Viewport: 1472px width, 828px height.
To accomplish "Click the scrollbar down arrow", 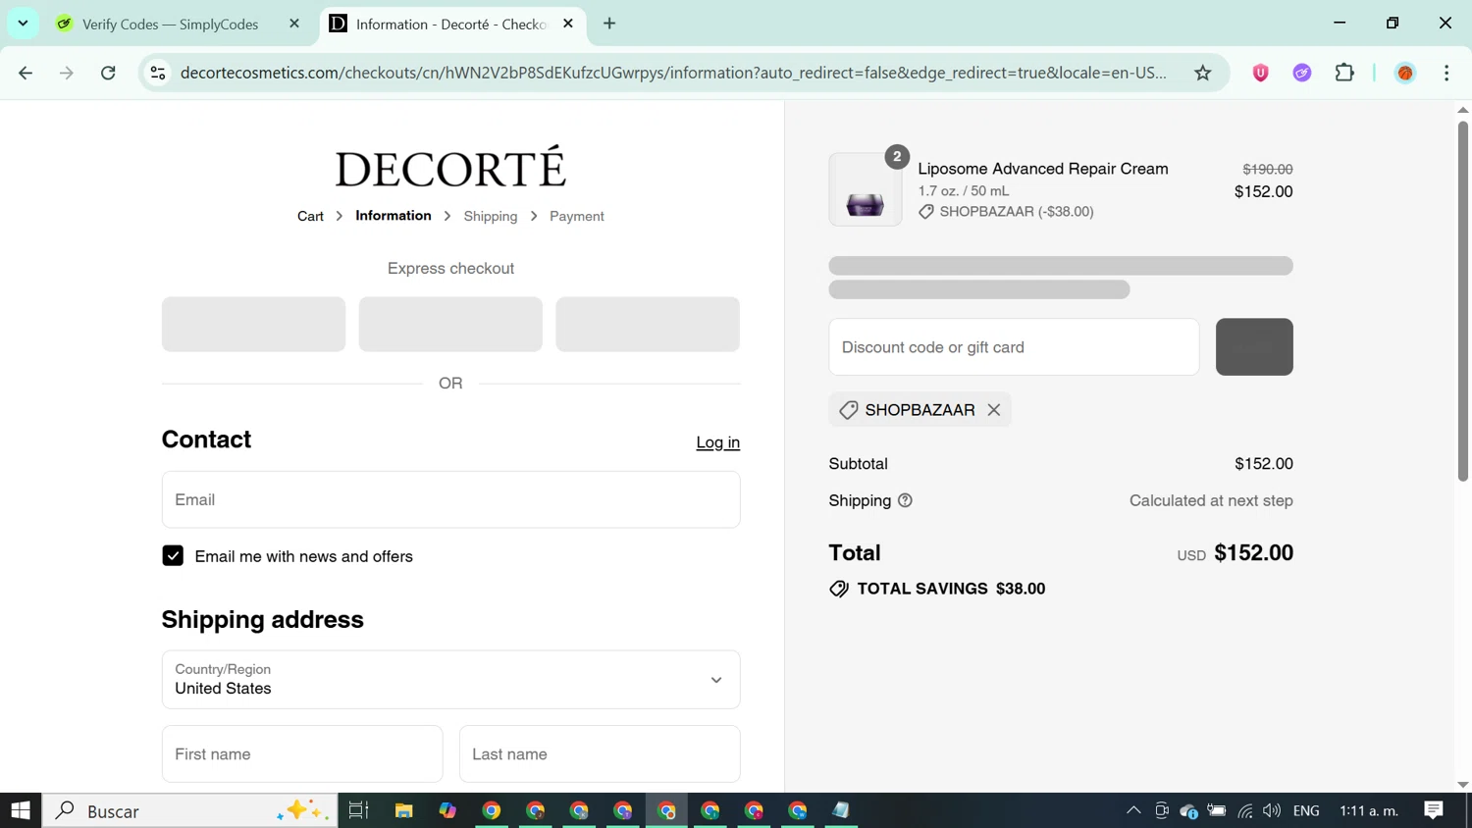I will tap(1463, 785).
